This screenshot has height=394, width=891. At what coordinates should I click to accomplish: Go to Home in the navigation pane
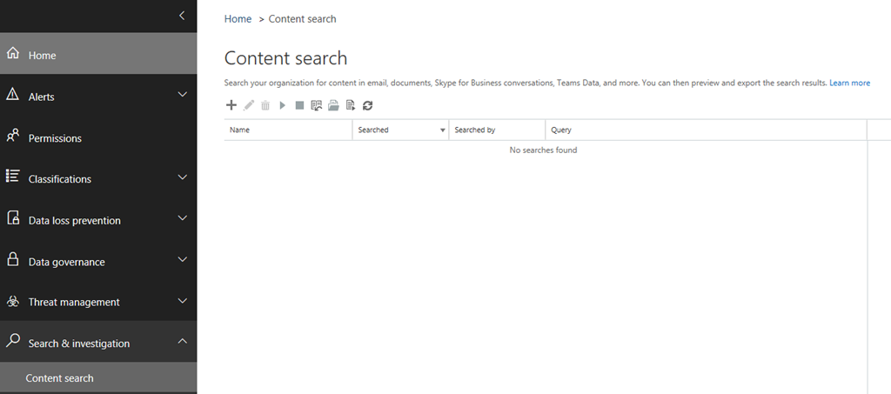click(x=42, y=56)
